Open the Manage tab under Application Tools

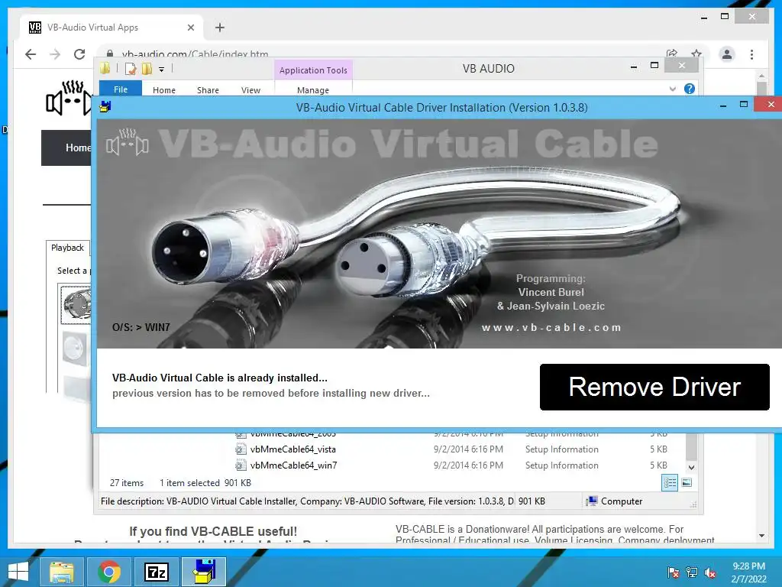(x=312, y=90)
